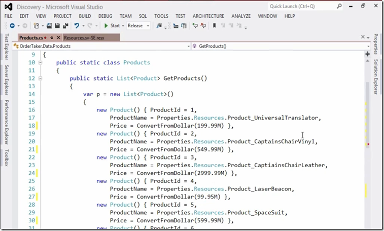Pin the Products.cs tab
This screenshot has width=384, height=231.
coord(52,37)
